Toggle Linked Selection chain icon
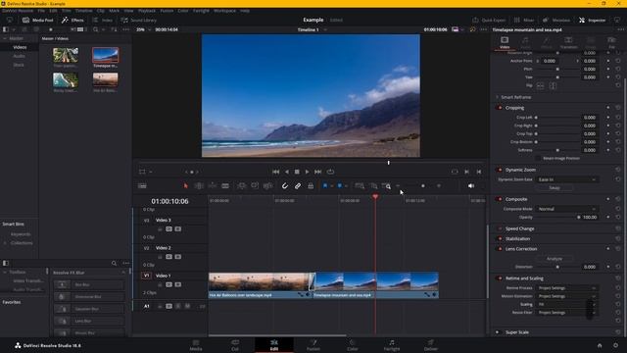Screen dimensions: 627x353 298,185
